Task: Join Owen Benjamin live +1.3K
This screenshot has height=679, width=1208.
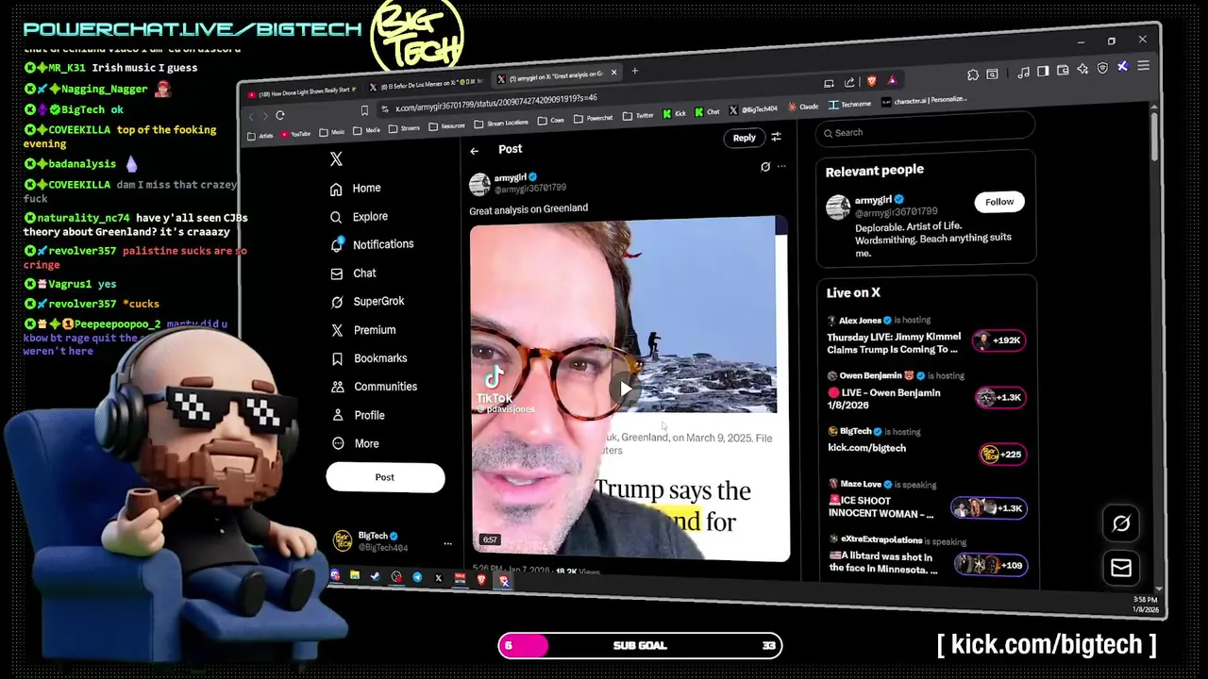Action: 1000,397
